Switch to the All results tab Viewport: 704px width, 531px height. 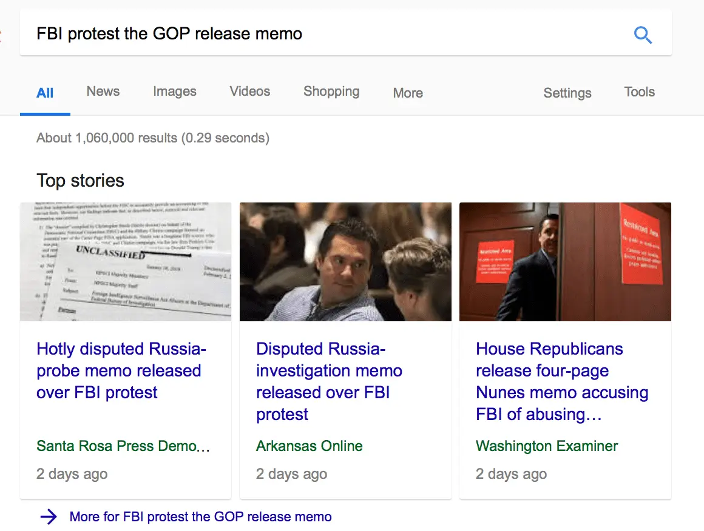tap(45, 93)
